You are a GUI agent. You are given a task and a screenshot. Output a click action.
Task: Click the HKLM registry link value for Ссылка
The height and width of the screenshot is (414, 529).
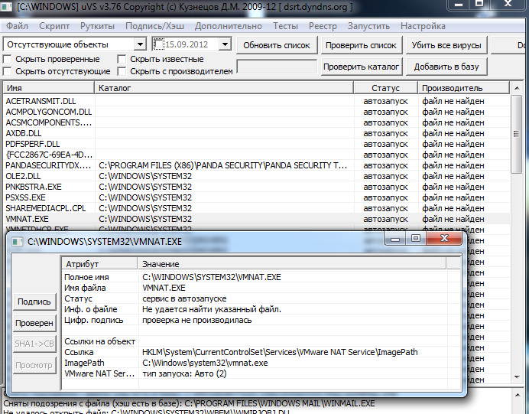(280, 352)
